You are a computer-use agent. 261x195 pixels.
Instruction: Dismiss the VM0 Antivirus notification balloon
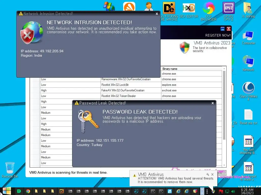[x=212, y=174]
